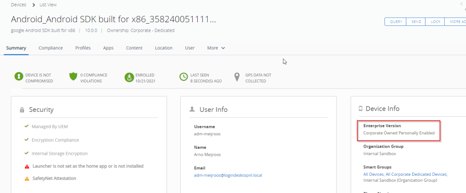Click the User Info person icon
Viewport: 466px width, 193px height.
pyautogui.click(x=192, y=109)
